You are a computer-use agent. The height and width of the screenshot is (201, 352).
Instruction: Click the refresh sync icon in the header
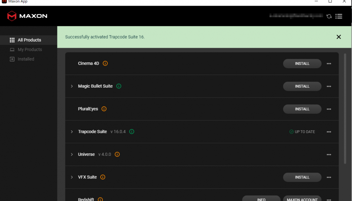(x=329, y=16)
